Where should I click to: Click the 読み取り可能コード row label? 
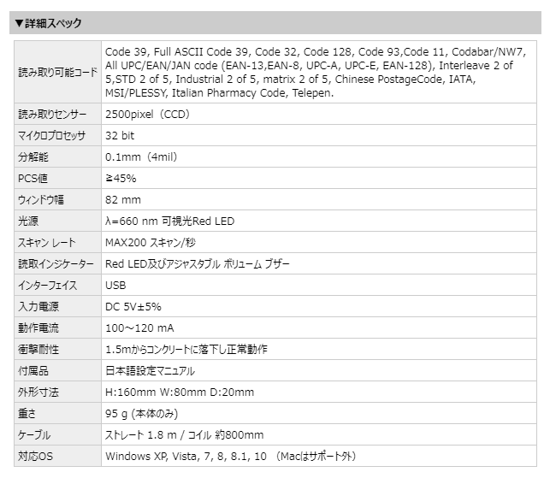[x=57, y=73]
